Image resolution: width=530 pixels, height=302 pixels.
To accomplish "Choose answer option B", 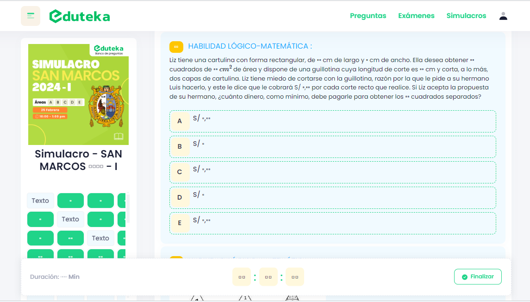I will coord(333,147).
